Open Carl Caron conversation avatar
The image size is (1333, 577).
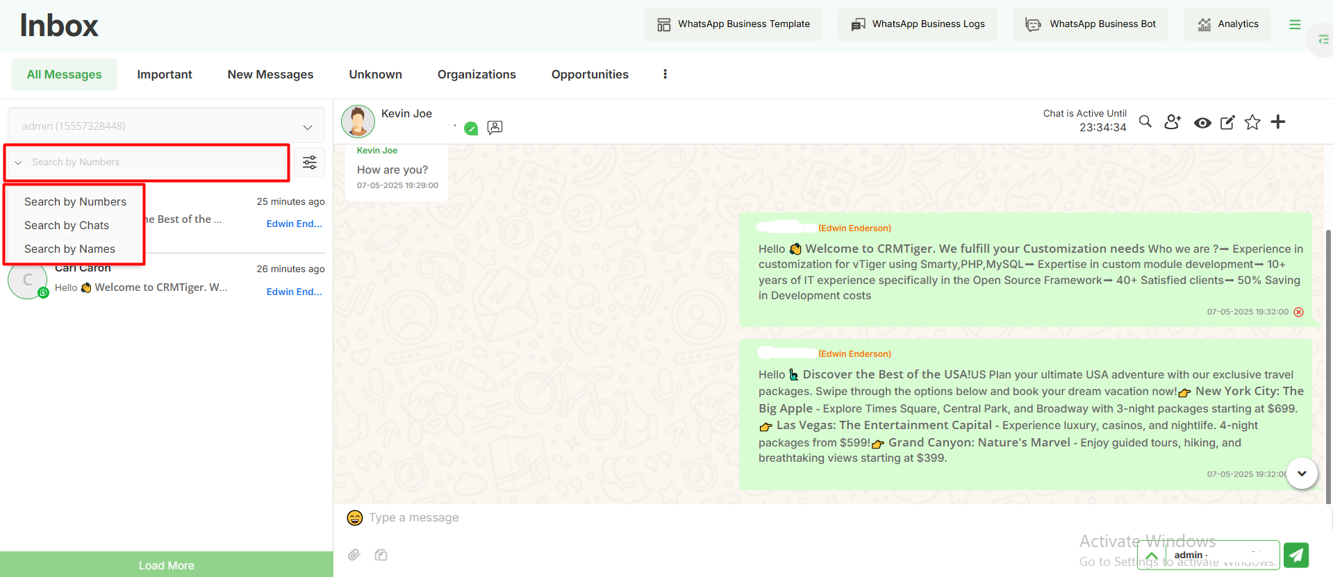[28, 281]
